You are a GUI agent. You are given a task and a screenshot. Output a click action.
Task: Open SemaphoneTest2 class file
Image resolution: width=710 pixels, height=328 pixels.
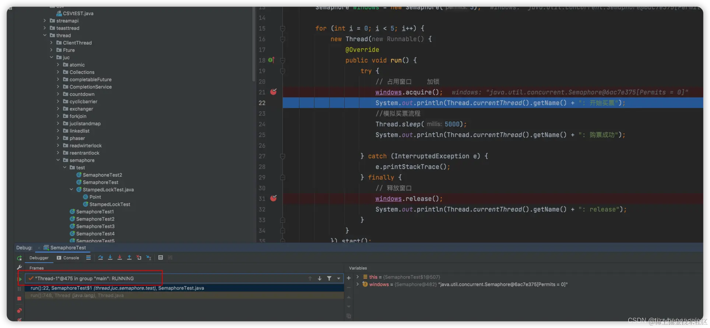(99, 175)
